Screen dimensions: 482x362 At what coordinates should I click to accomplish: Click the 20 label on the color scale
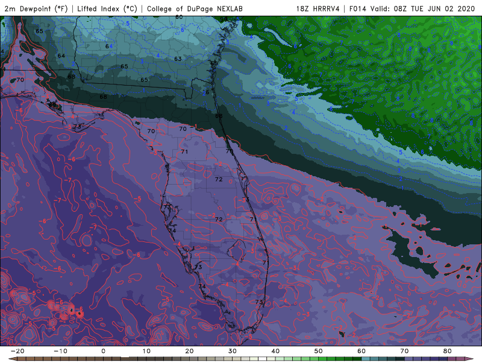(x=189, y=351)
